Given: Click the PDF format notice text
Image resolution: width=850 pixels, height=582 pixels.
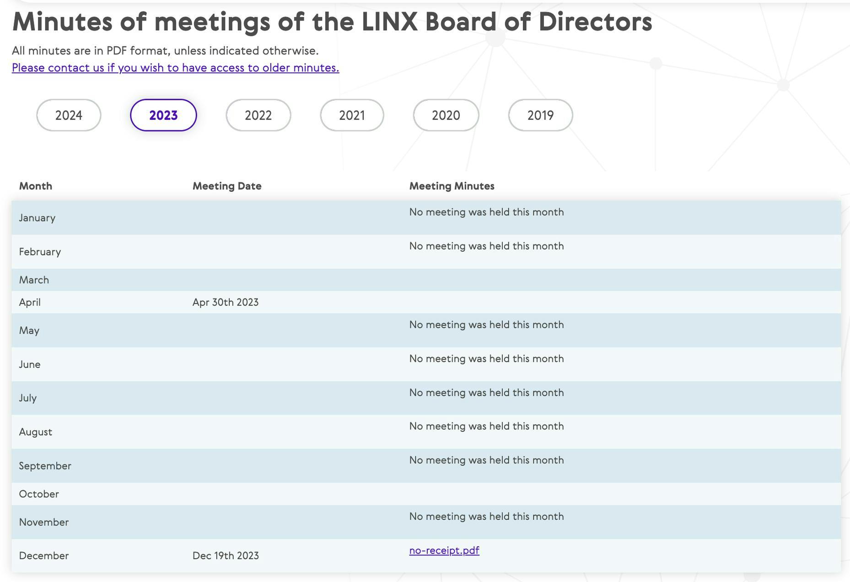Looking at the screenshot, I should click(165, 51).
